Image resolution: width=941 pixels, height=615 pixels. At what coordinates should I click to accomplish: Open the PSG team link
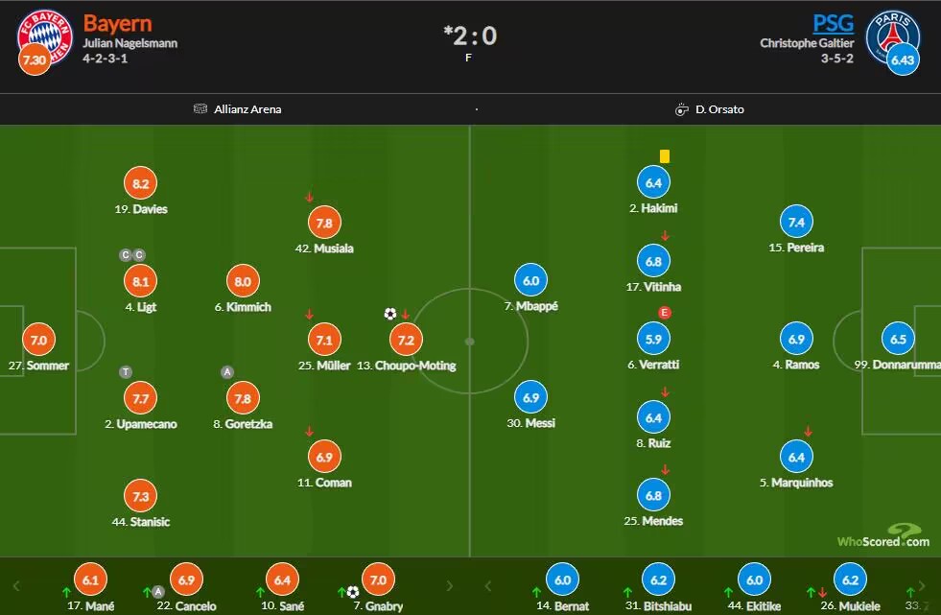tap(833, 23)
